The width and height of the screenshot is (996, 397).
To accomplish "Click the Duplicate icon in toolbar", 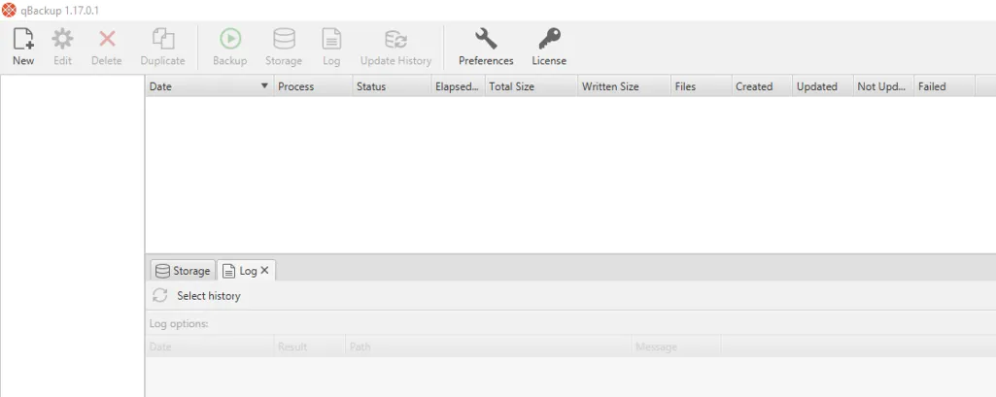I will (162, 40).
